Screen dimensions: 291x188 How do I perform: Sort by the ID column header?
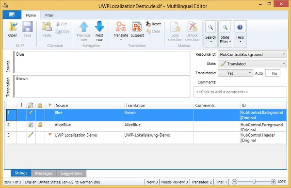coord(263,105)
